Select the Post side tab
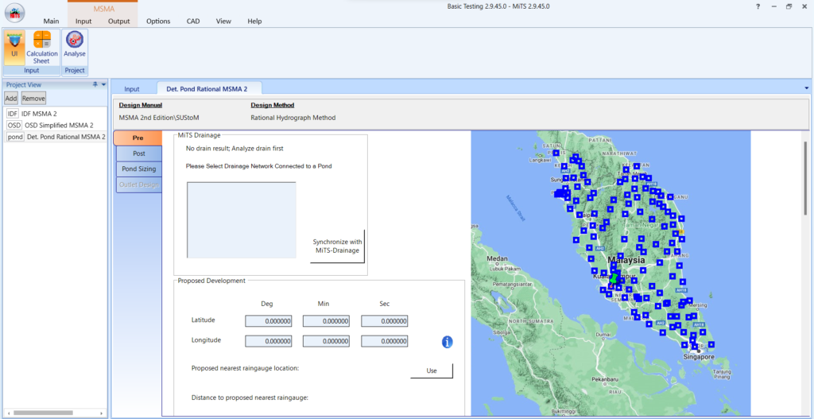The width and height of the screenshot is (814, 419). click(139, 153)
